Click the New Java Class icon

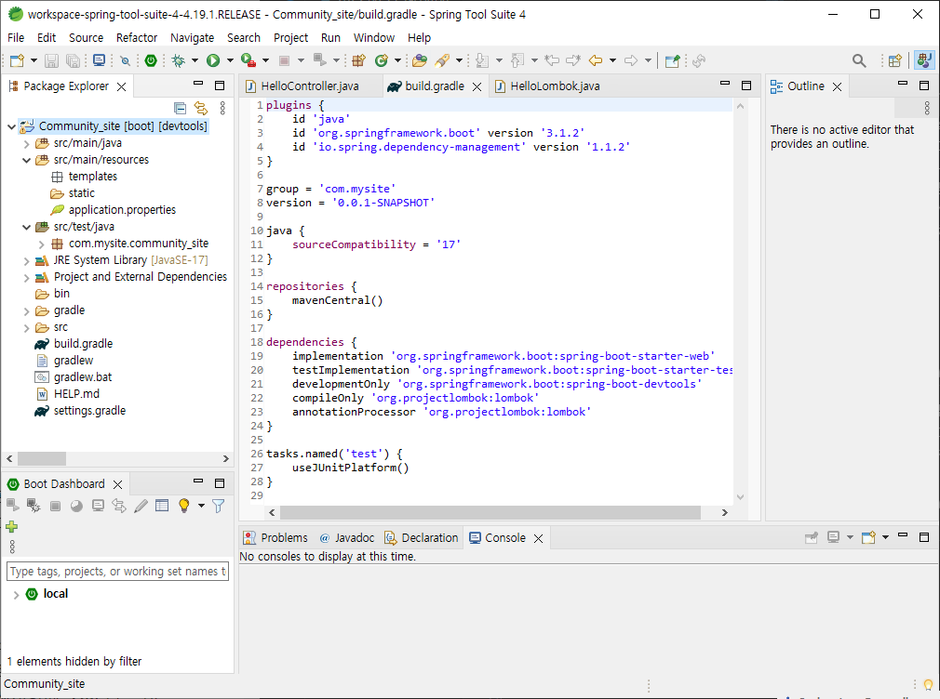click(x=382, y=60)
